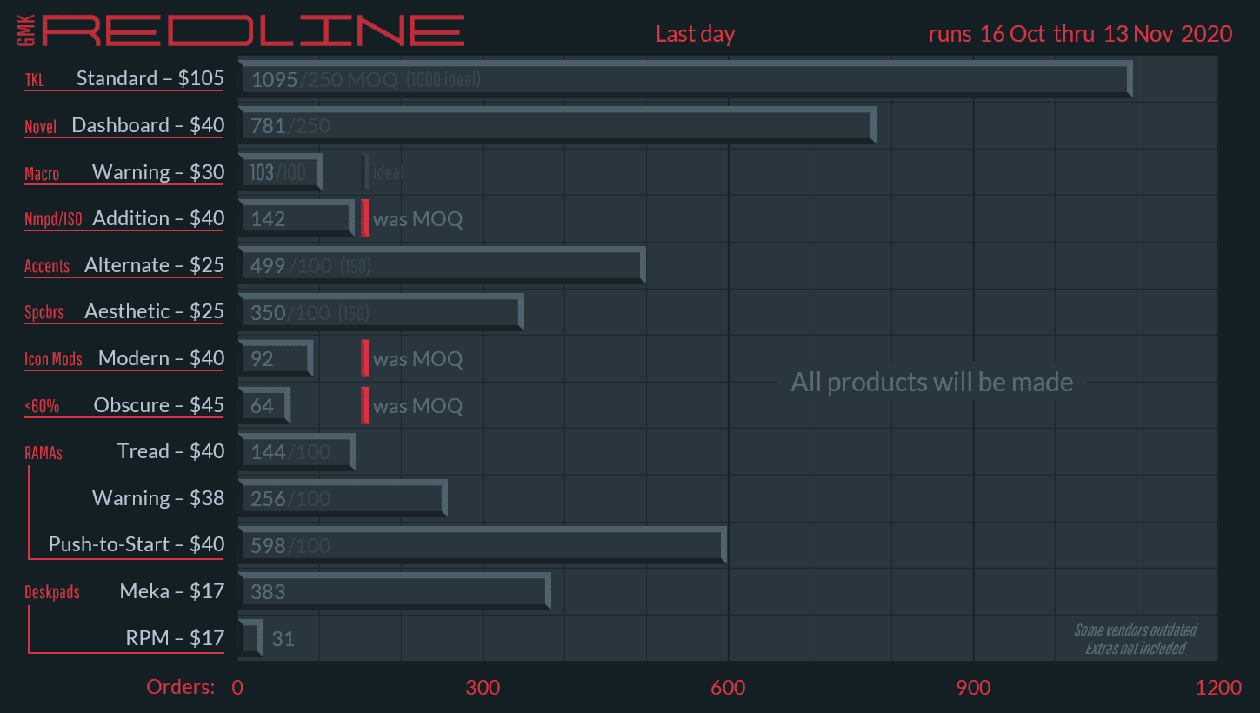Select the Novel category label
Screen dimensions: 1260x713
(x=40, y=126)
